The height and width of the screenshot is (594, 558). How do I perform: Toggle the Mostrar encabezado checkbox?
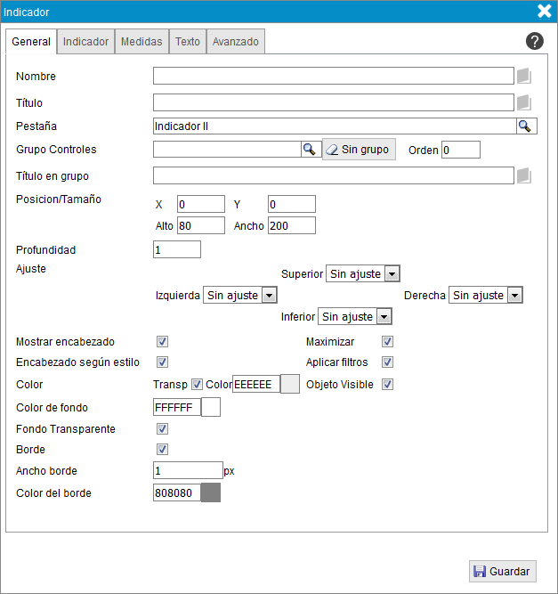pos(163,342)
